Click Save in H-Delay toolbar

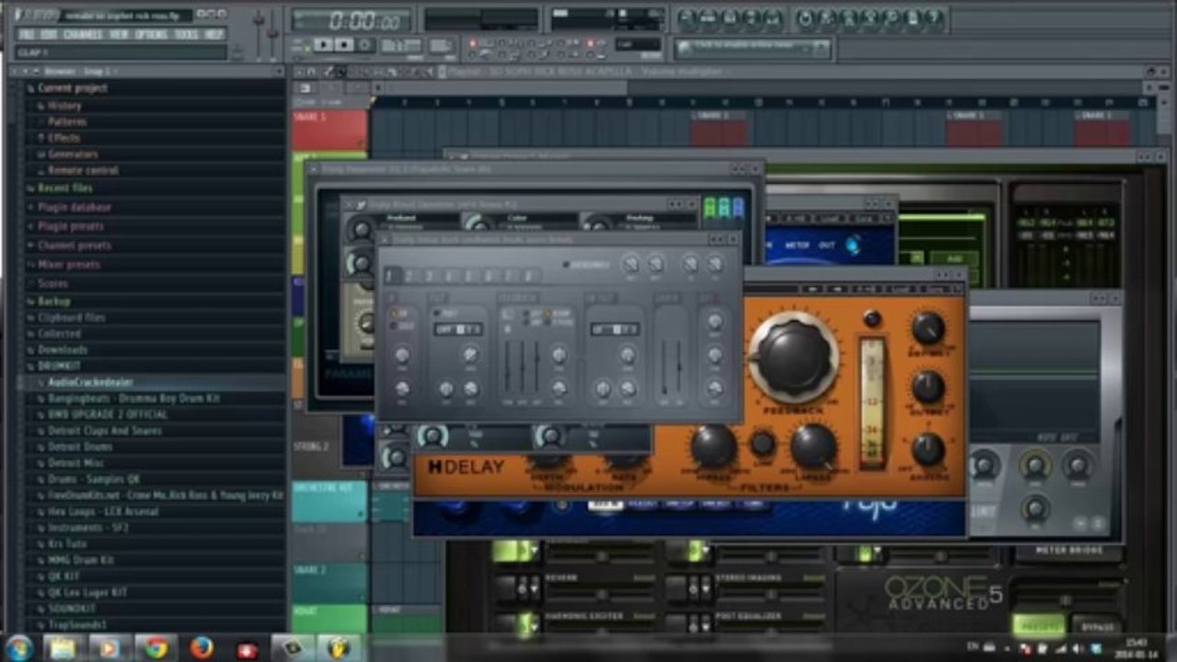coord(939,289)
